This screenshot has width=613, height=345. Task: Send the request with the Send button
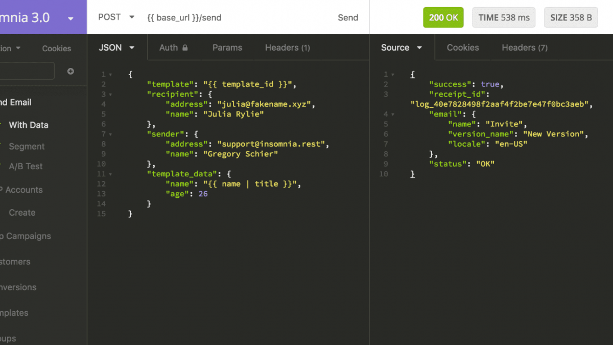click(x=348, y=17)
